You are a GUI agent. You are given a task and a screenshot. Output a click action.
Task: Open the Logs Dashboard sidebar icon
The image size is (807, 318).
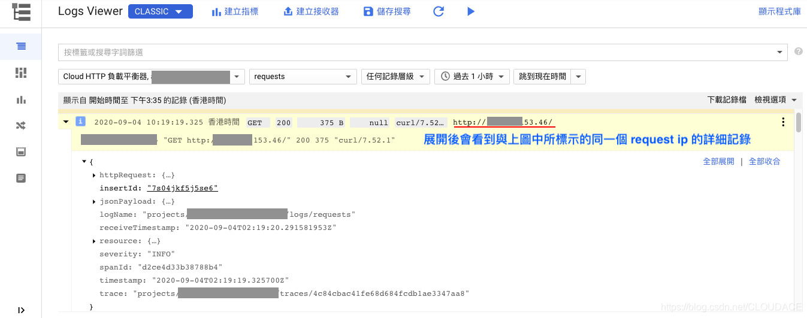[x=21, y=73]
